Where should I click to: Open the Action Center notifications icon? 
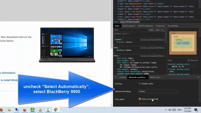coord(196,110)
